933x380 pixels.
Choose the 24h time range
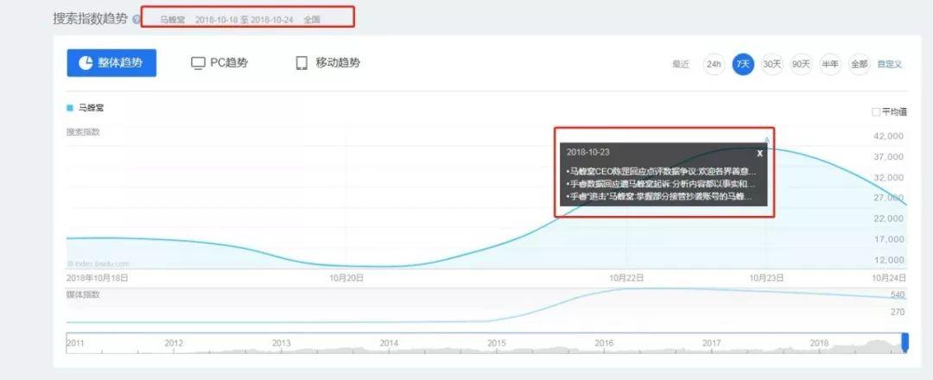[714, 64]
